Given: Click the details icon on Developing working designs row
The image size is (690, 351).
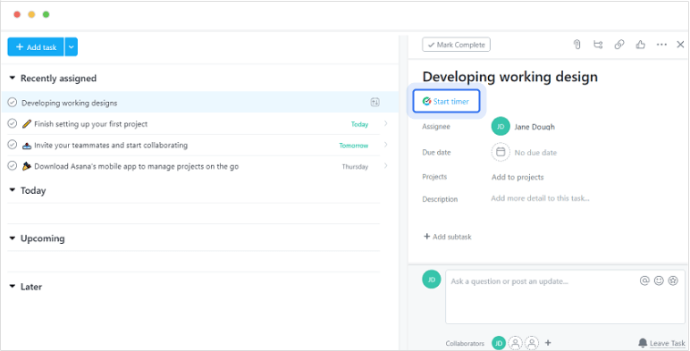Looking at the screenshot, I should pyautogui.click(x=374, y=102).
